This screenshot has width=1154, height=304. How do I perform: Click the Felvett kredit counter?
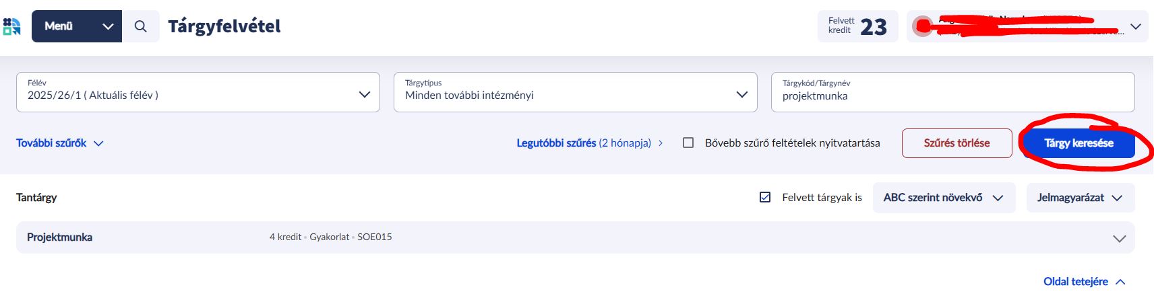pos(857,26)
